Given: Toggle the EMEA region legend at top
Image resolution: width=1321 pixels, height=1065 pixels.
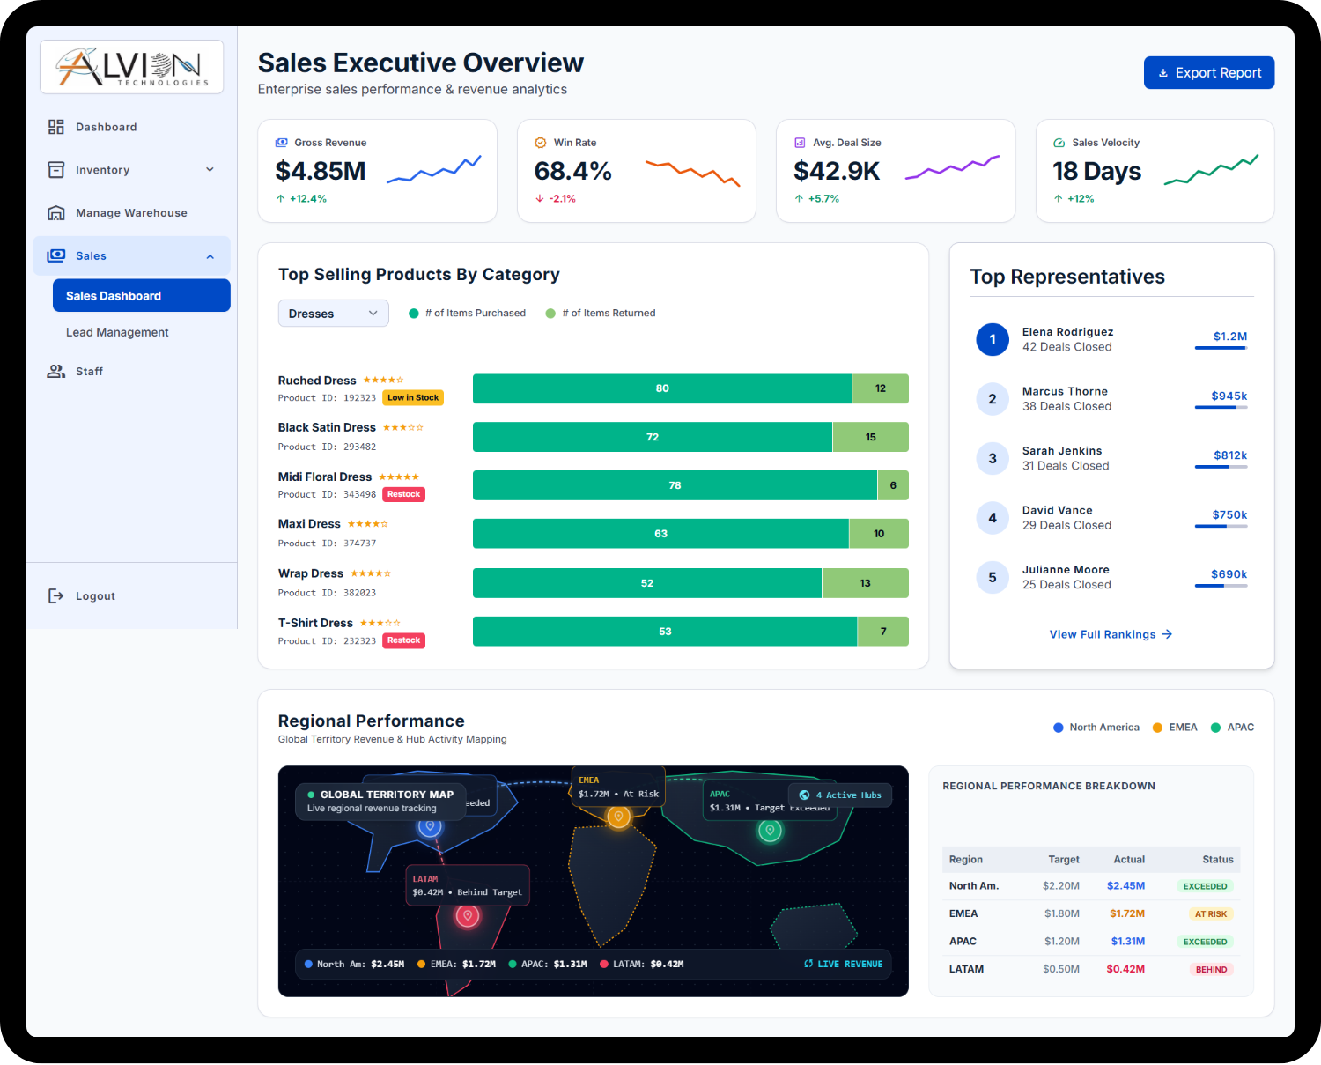Looking at the screenshot, I should (1175, 728).
